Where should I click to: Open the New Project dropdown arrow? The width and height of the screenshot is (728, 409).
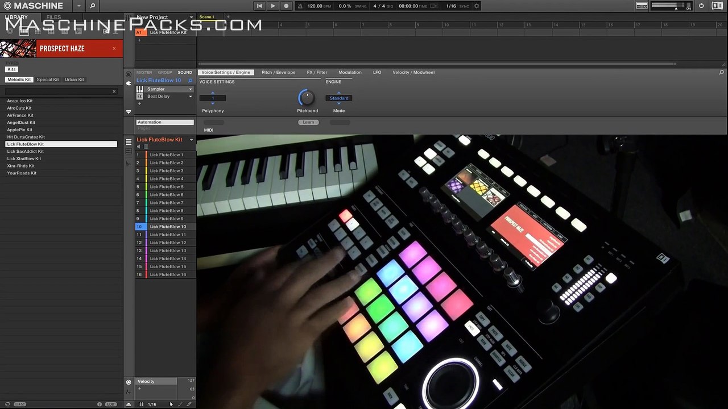[192, 18]
